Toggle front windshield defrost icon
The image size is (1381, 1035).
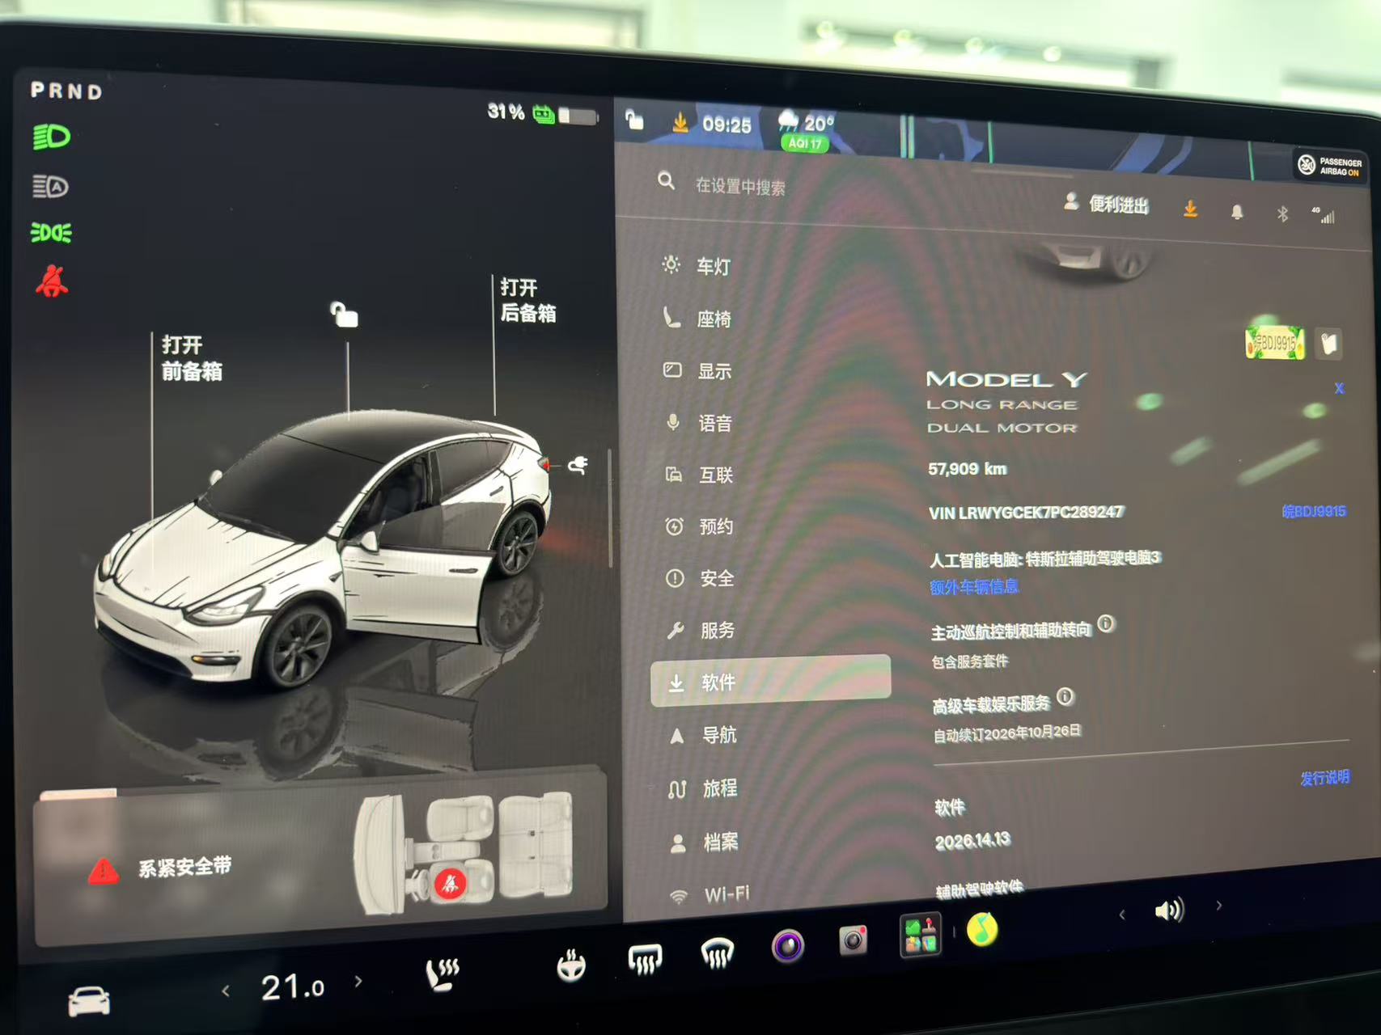(717, 953)
